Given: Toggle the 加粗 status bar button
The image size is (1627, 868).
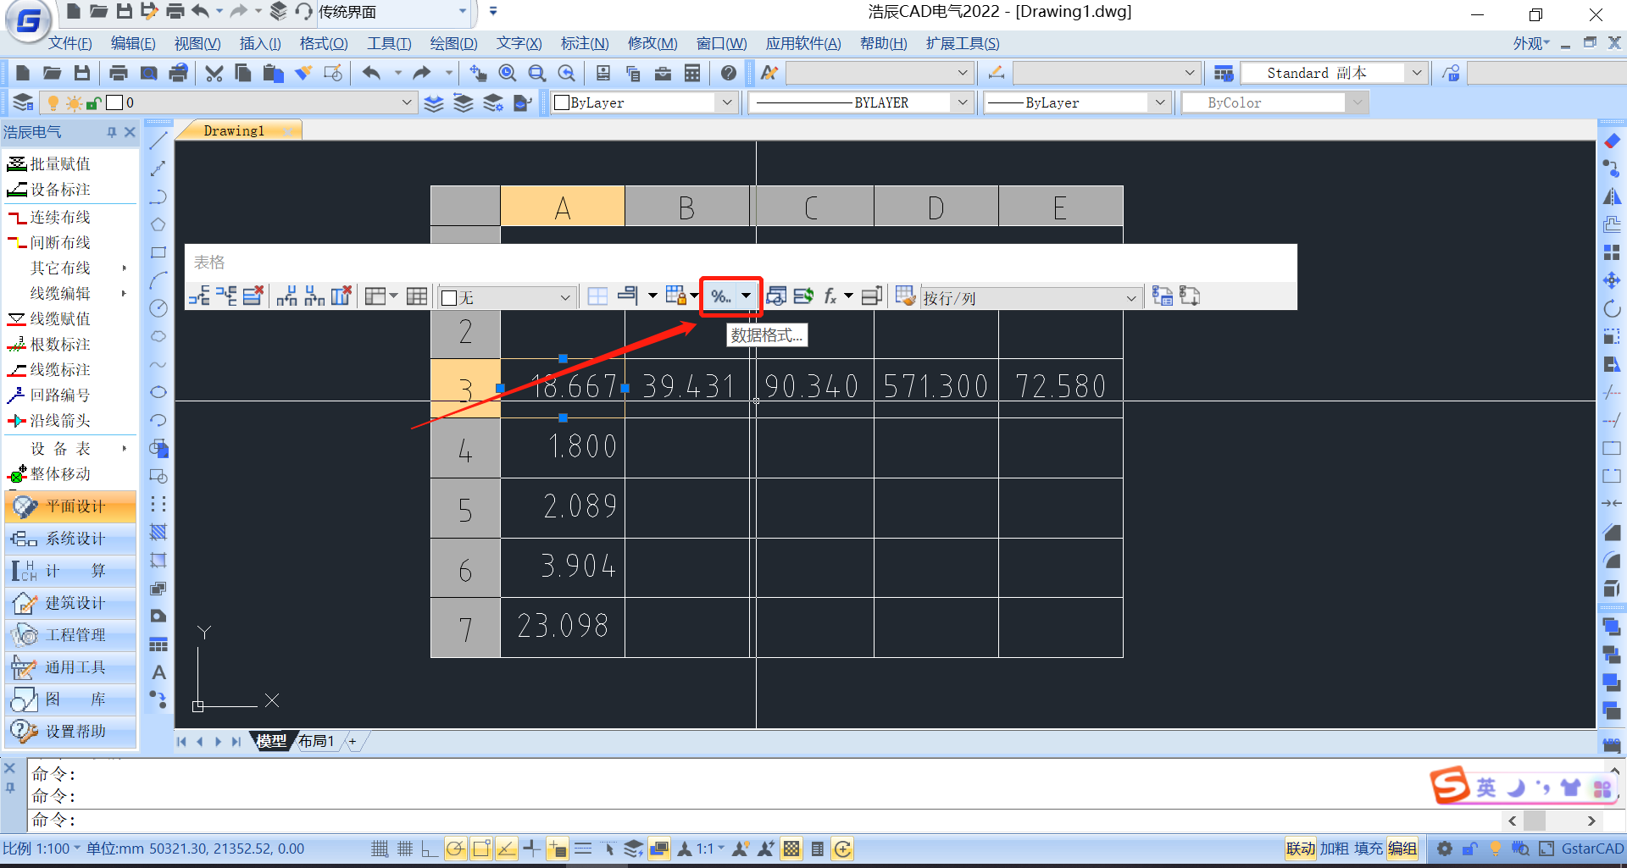Looking at the screenshot, I should click(x=1334, y=849).
